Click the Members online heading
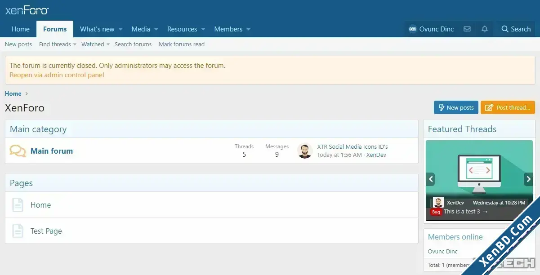The height and width of the screenshot is (275, 540). (x=455, y=237)
